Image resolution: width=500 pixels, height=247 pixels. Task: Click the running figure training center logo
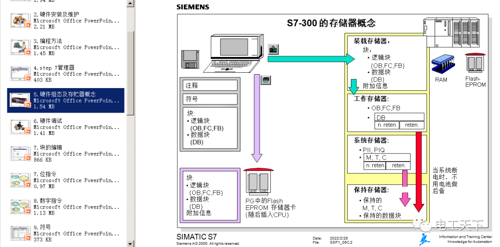pos(425,239)
